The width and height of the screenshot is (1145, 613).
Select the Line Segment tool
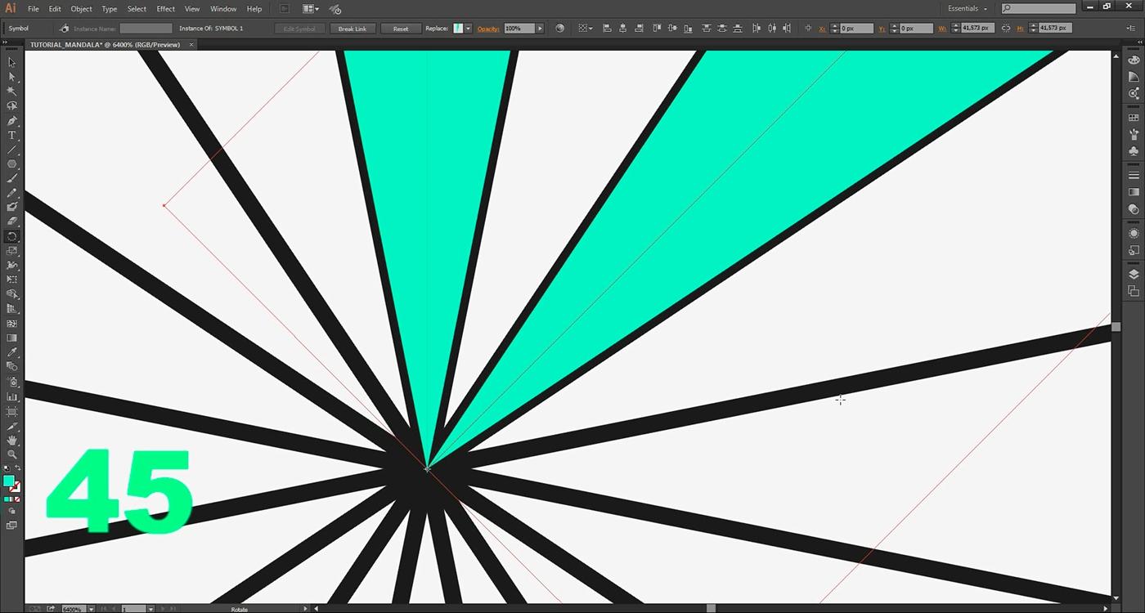(11, 150)
